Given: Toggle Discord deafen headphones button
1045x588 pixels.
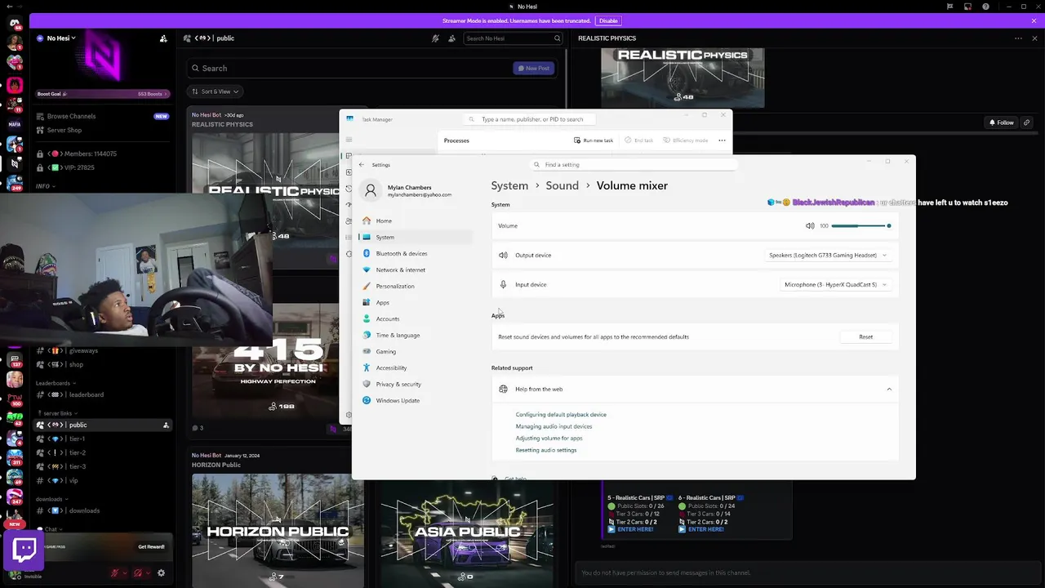Looking at the screenshot, I should click(138, 573).
